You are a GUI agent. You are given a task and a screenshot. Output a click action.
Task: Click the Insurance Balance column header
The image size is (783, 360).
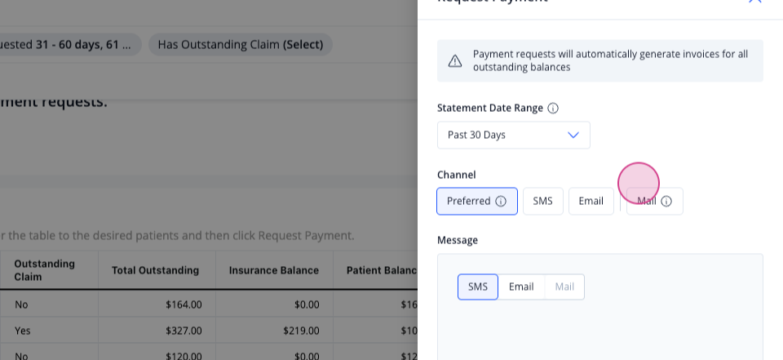[x=274, y=270]
